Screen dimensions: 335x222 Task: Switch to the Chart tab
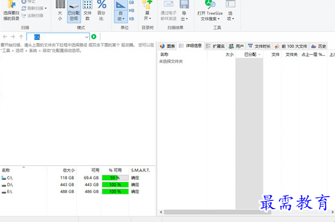pos(167,46)
